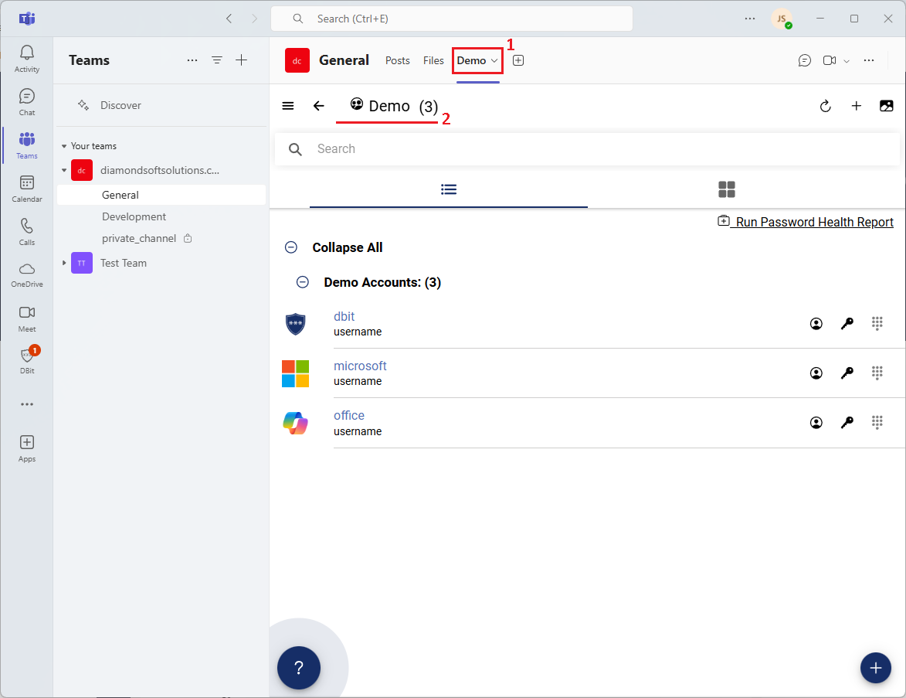
Task: Open the dbit account entry
Action: [x=344, y=316]
